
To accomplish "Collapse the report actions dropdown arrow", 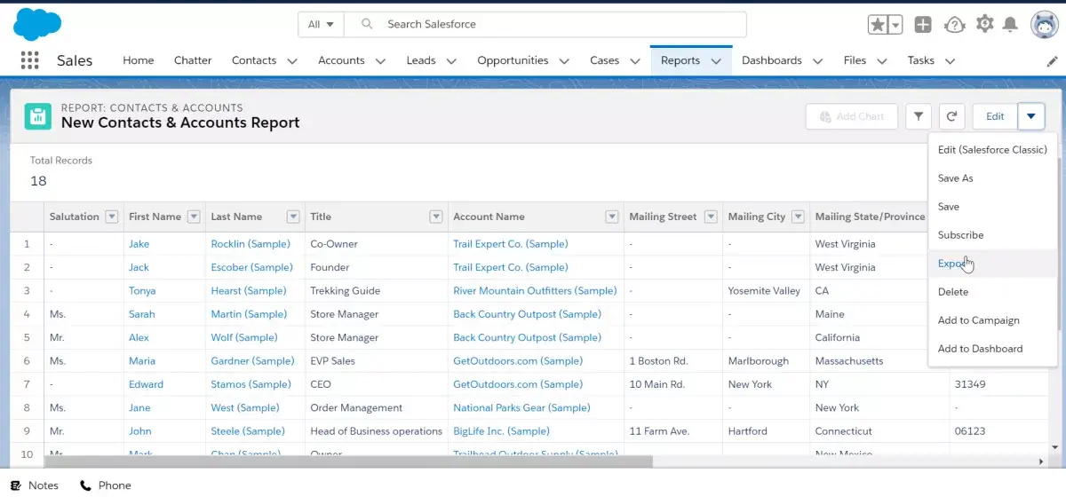I will [1031, 116].
